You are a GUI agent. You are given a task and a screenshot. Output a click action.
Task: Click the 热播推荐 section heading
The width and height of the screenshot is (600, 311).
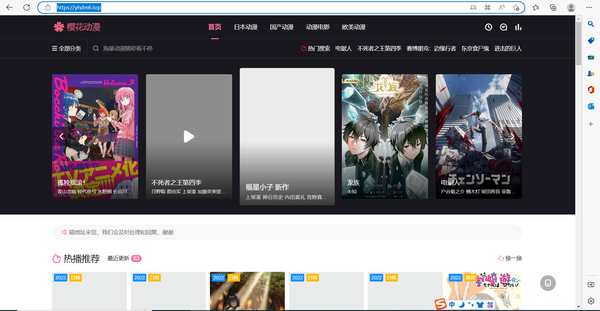point(81,258)
